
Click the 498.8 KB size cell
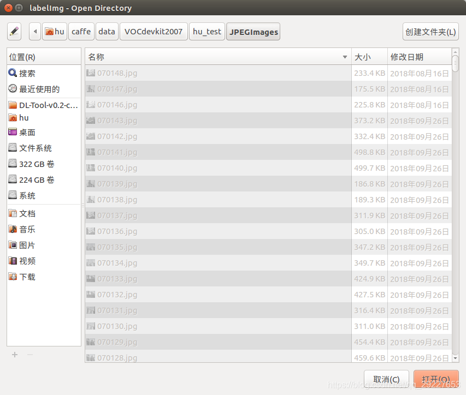[x=369, y=152]
